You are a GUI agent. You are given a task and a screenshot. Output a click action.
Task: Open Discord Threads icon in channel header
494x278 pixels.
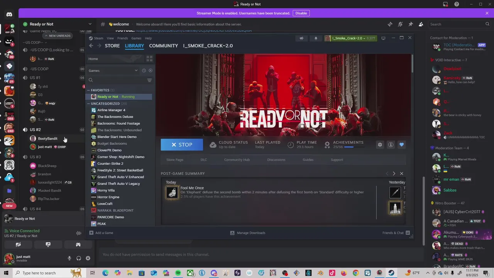[x=390, y=24]
